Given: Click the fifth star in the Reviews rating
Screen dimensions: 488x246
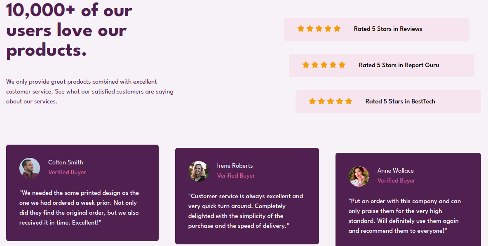Looking at the screenshot, I should coord(337,28).
